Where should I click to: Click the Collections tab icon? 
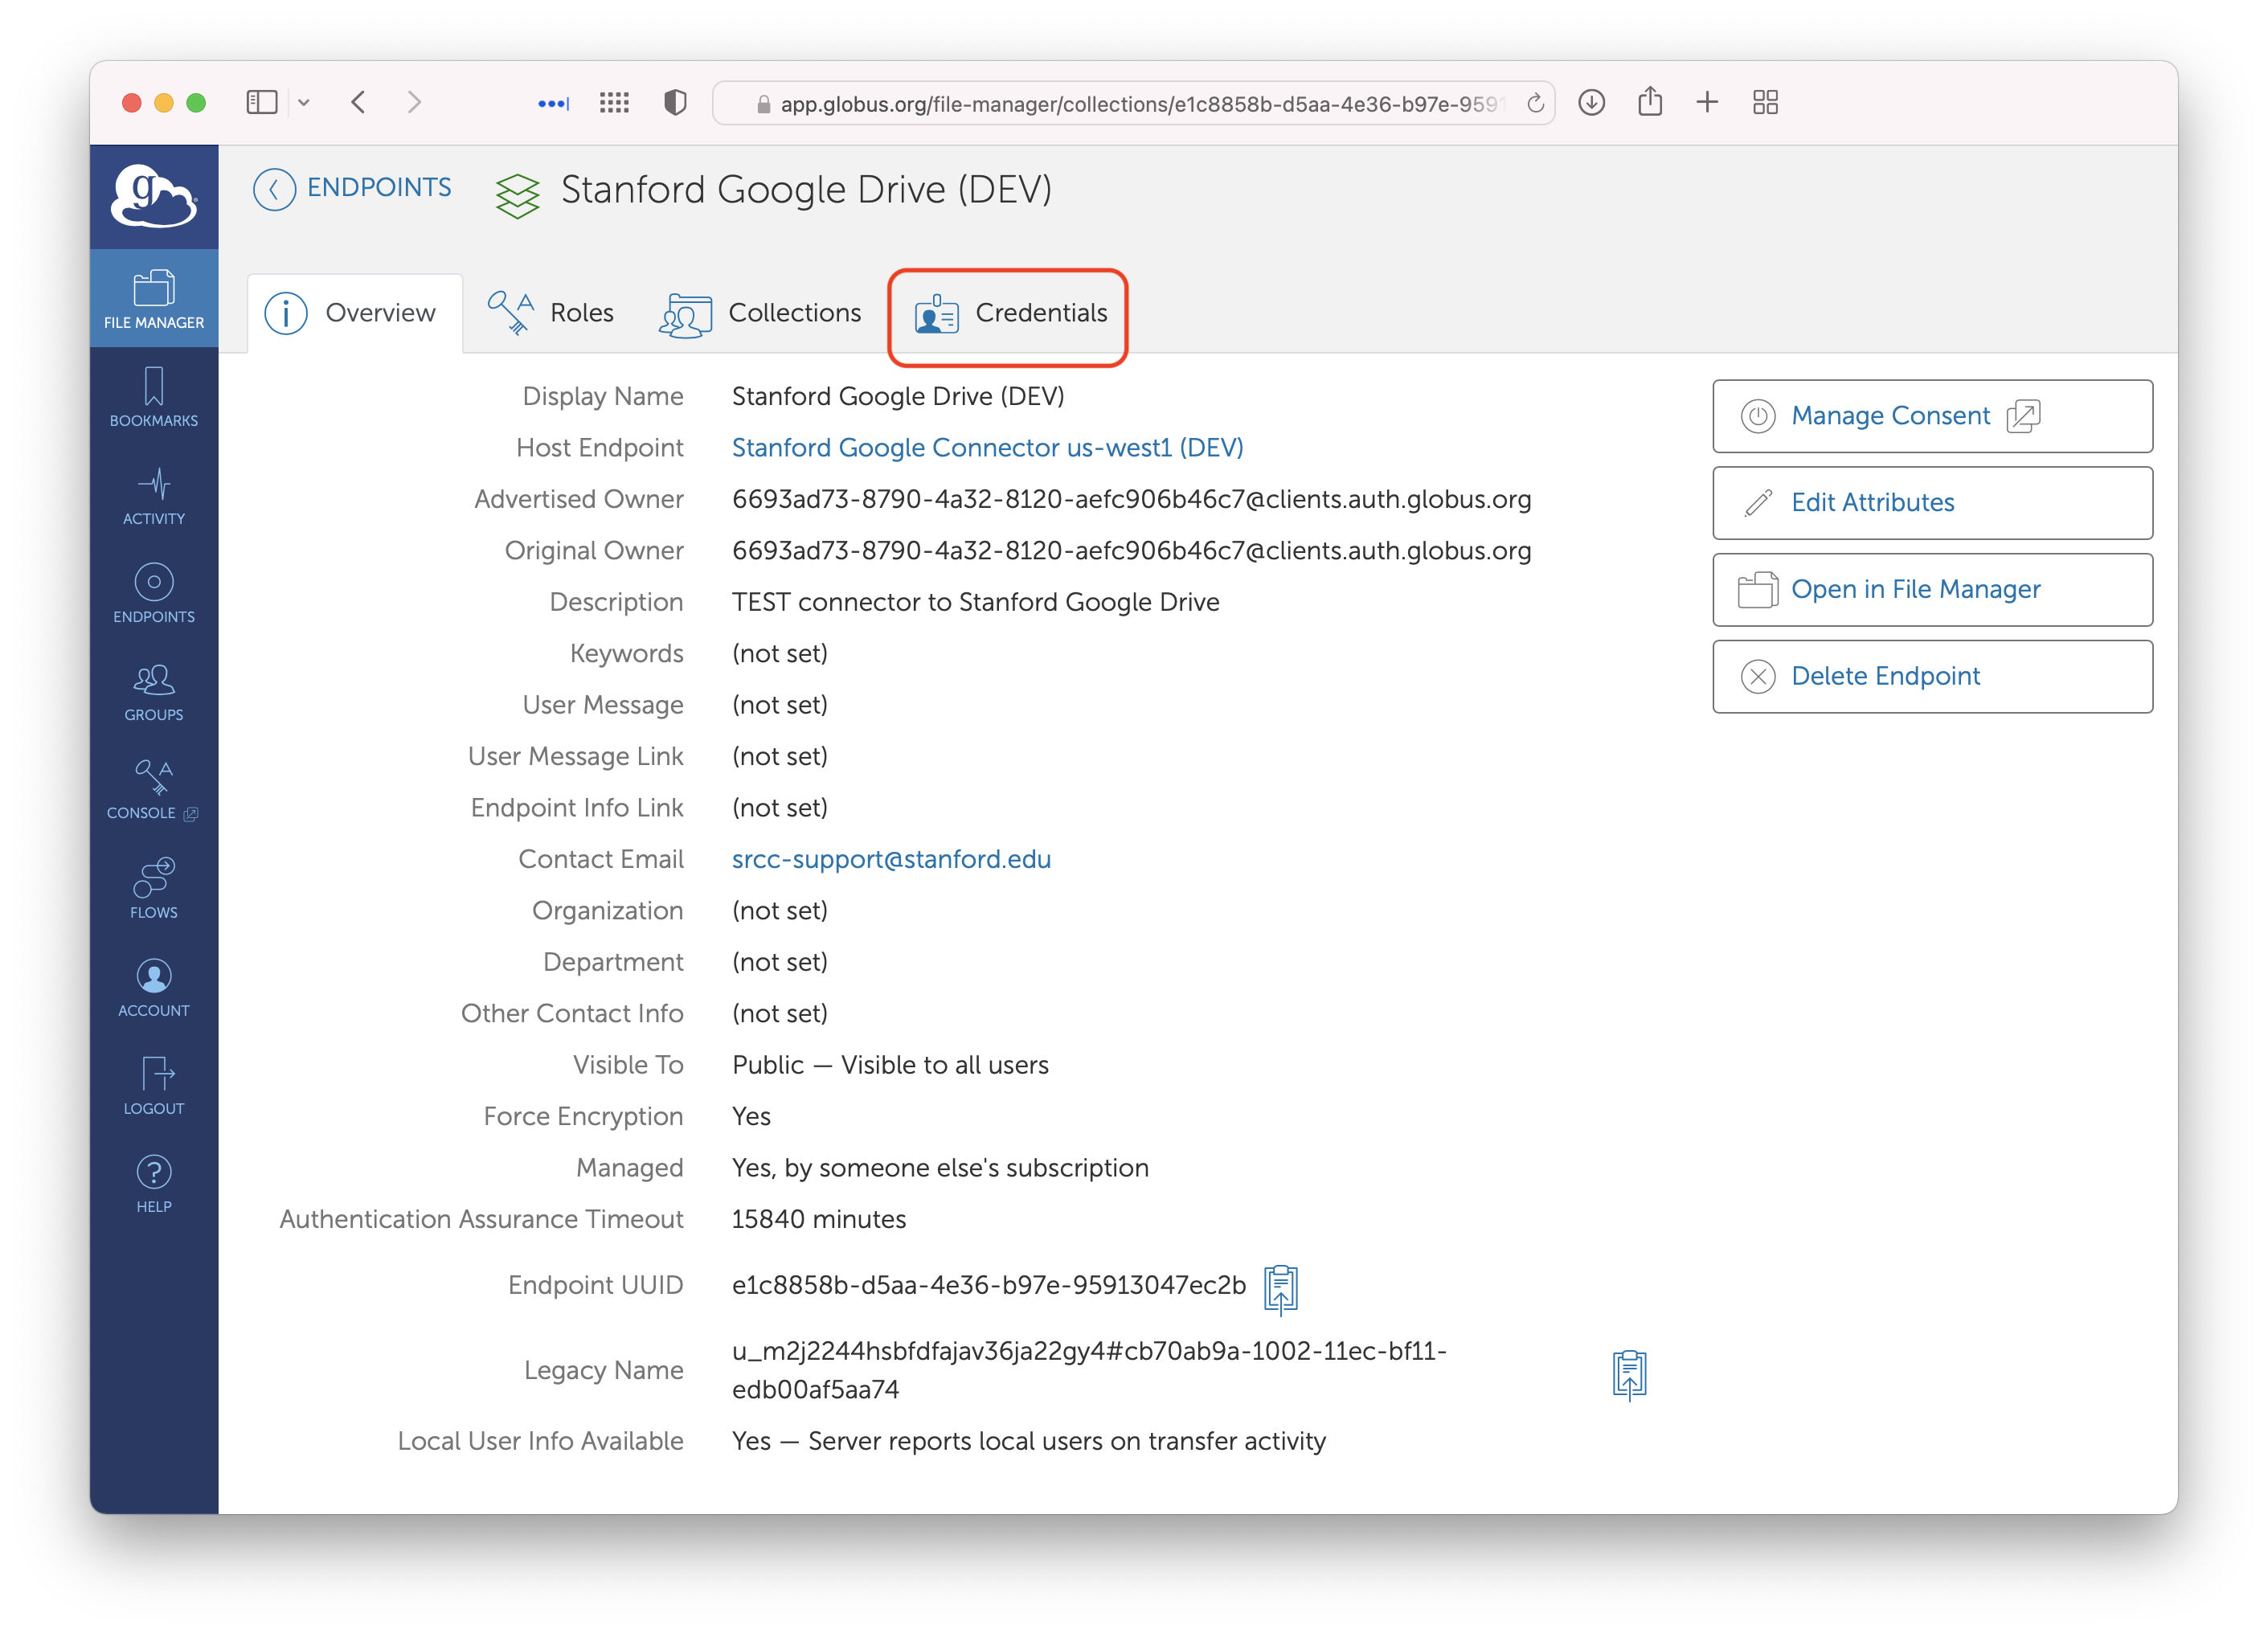(x=685, y=313)
